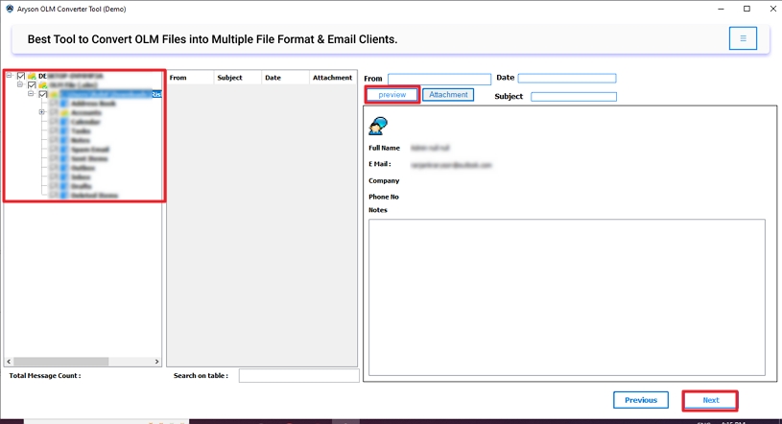The height and width of the screenshot is (424, 782).
Task: Uncheck the OLM File node checkbox
Action: [x=32, y=84]
